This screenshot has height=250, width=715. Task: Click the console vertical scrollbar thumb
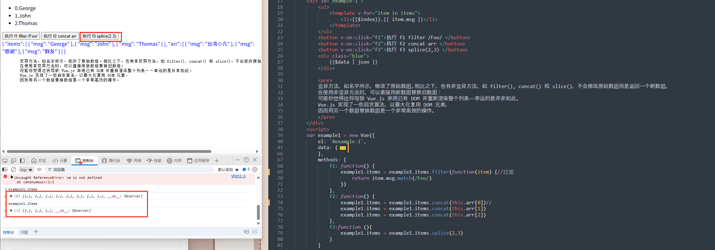(258, 212)
